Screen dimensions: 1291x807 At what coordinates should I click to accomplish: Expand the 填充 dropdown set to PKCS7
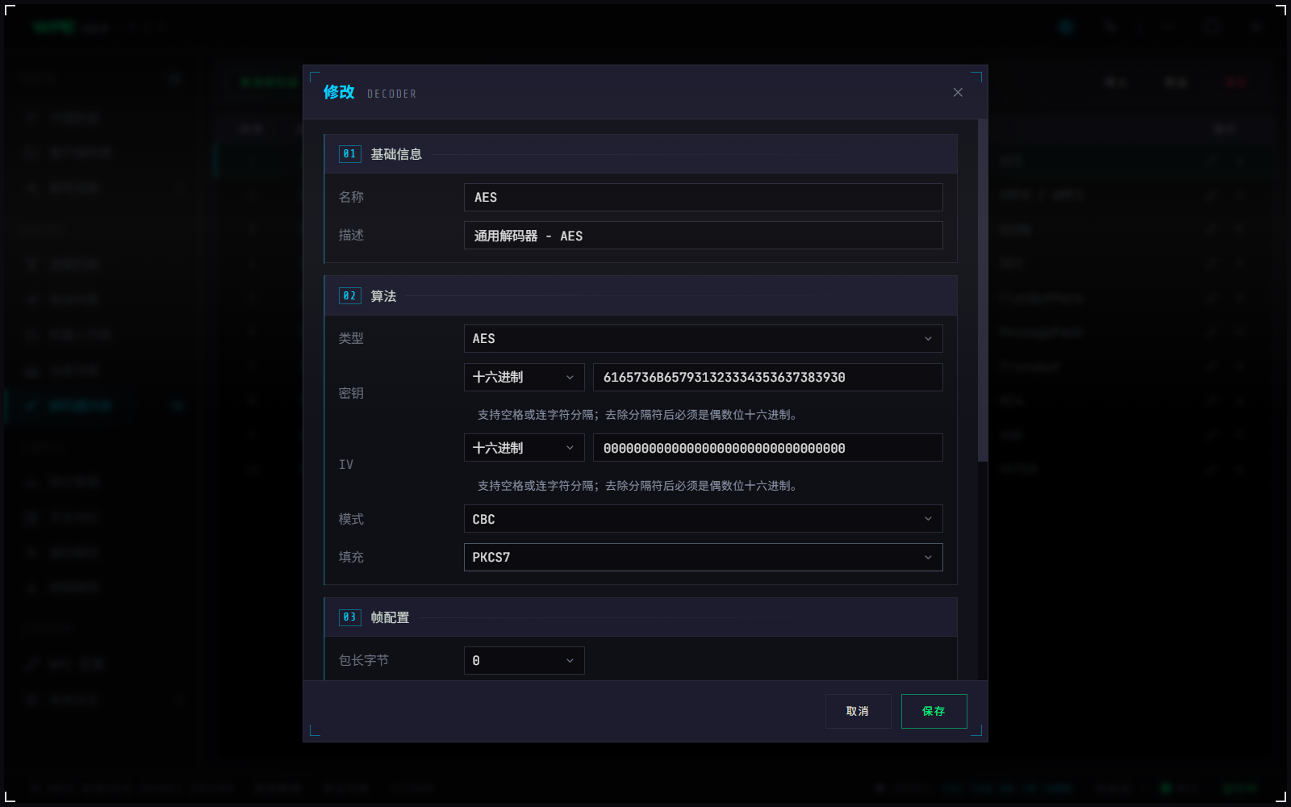(x=703, y=557)
